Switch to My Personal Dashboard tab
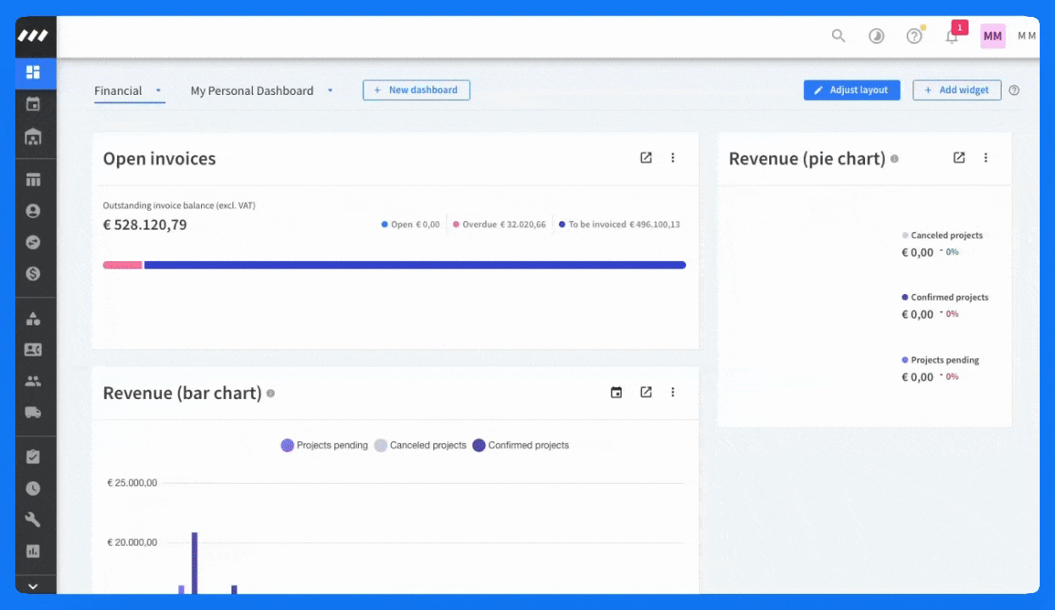The height and width of the screenshot is (610, 1055). pos(252,91)
